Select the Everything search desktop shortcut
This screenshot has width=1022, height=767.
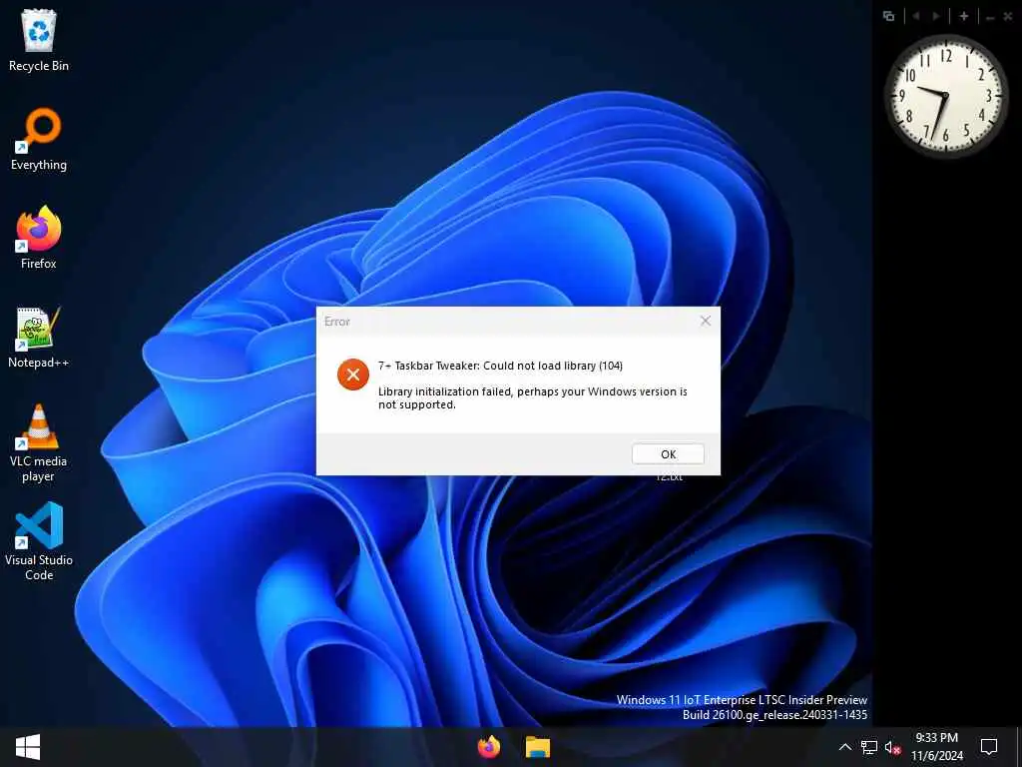pos(39,140)
